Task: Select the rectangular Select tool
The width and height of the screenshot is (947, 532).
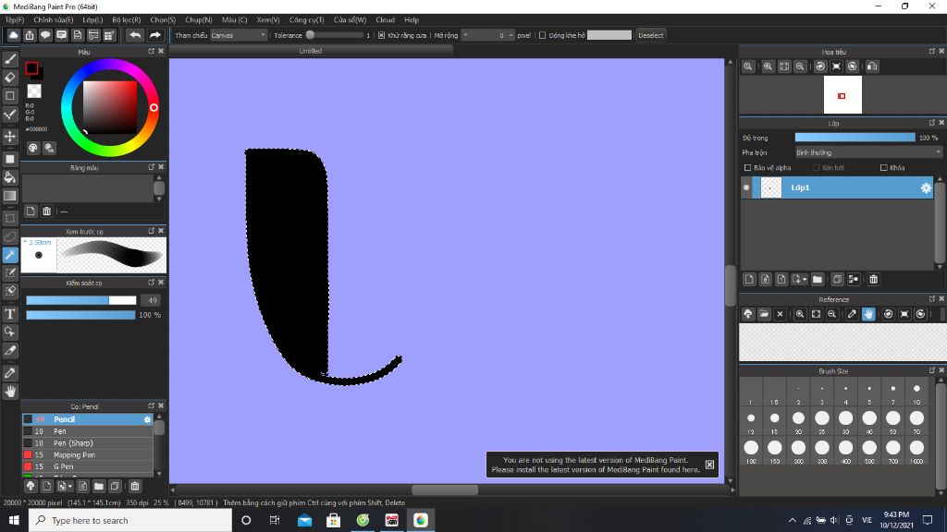Action: point(10,218)
